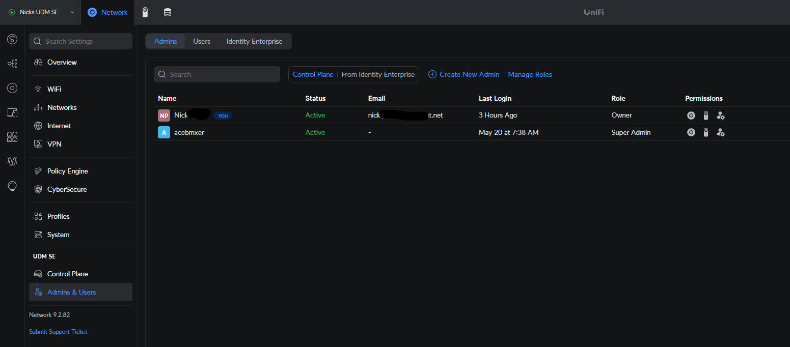Viewport: 790px width, 347px height.
Task: Select the acebmxer admin row
Action: coord(189,132)
